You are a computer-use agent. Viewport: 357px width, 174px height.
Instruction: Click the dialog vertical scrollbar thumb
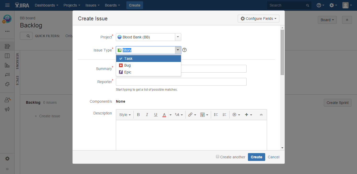(x=282, y=53)
